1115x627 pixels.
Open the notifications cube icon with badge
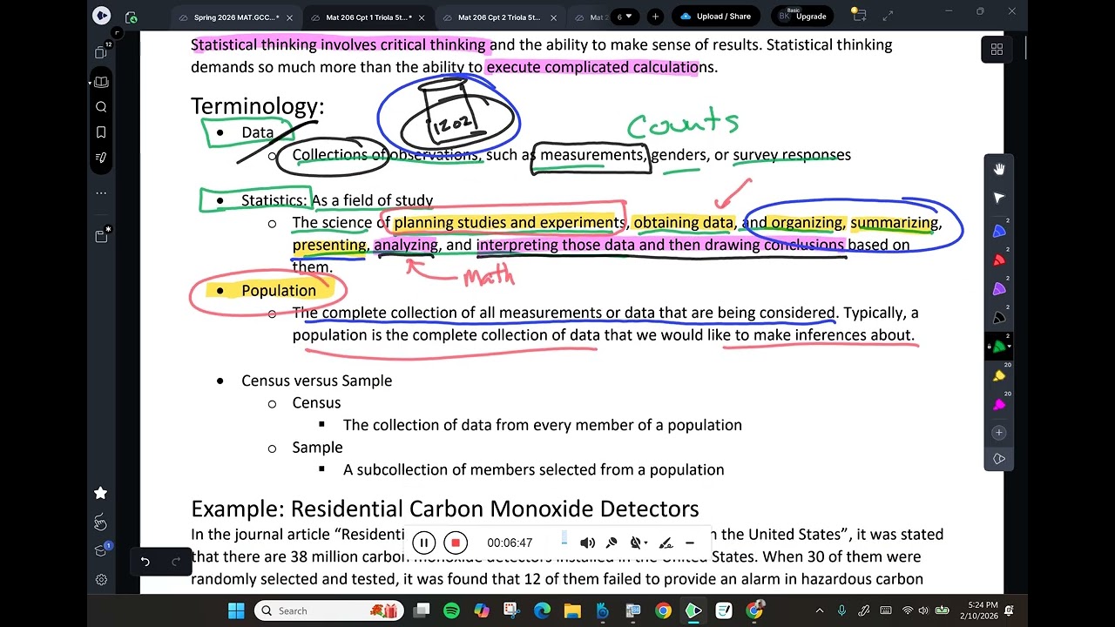click(101, 550)
